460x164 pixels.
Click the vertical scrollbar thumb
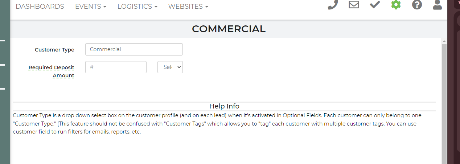click(x=444, y=104)
